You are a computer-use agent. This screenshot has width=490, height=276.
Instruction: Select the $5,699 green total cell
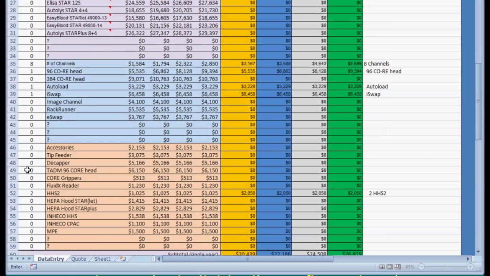click(345, 64)
